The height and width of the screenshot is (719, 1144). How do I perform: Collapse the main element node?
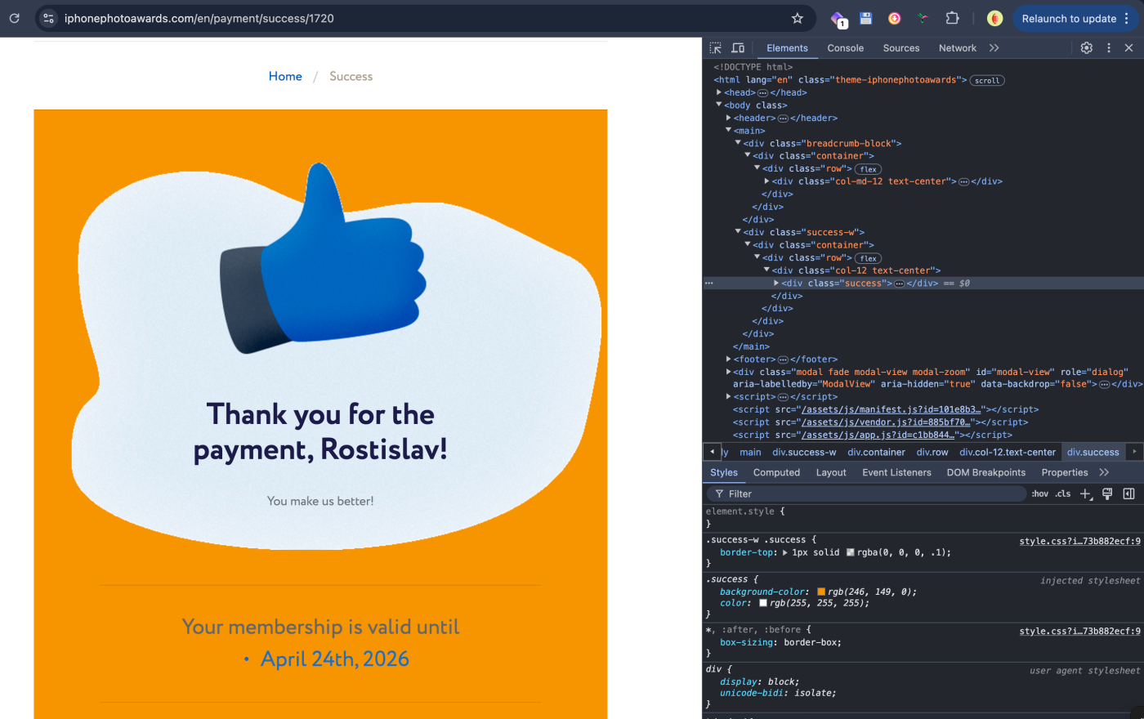tap(729, 130)
